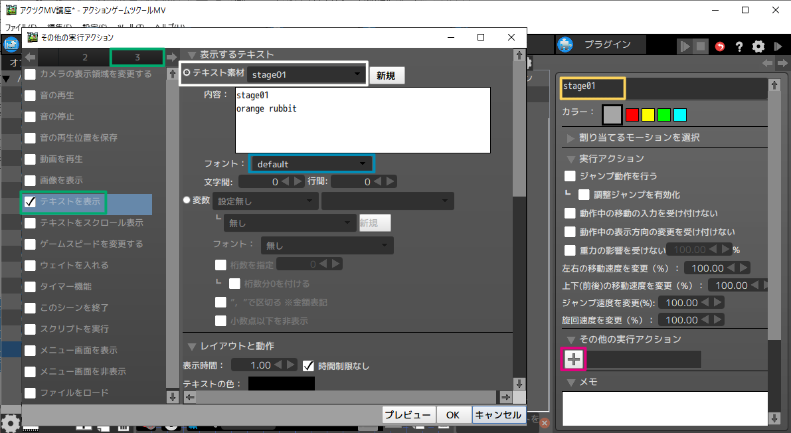791x433 pixels.
Task: Open help with the question mark icon
Action: 739,46
